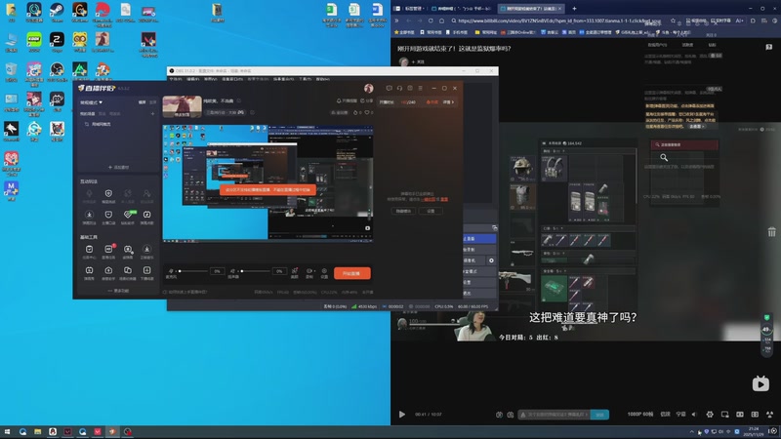Image resolution: width=781 pixels, height=439 pixels.
Task: Open the person icon at the end of the interaction section's top row
Action: (147, 193)
